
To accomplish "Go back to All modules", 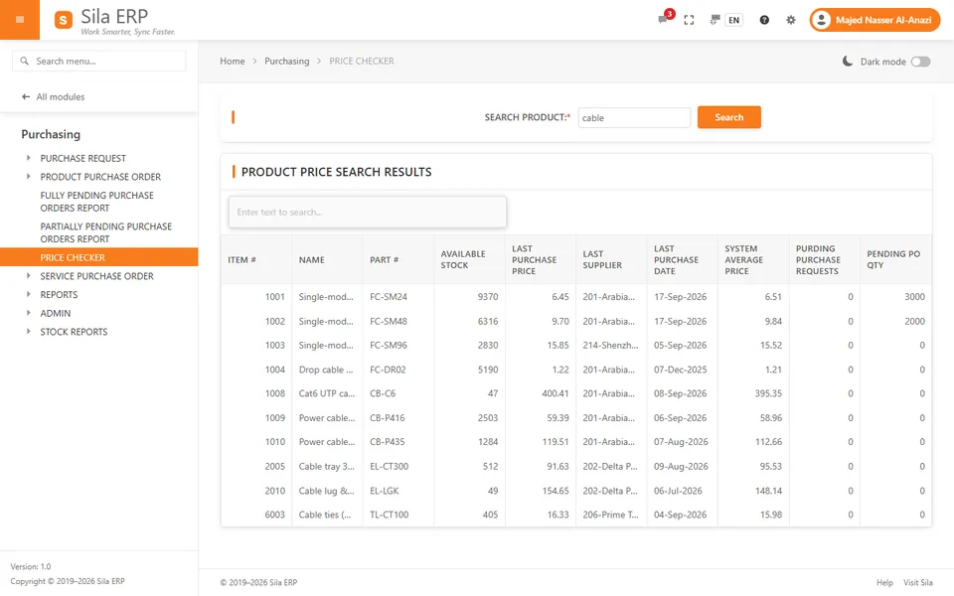I will tap(53, 96).
